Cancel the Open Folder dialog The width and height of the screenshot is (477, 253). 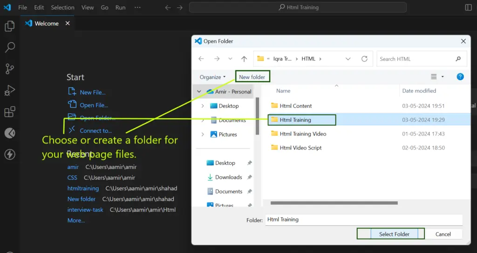click(x=443, y=234)
